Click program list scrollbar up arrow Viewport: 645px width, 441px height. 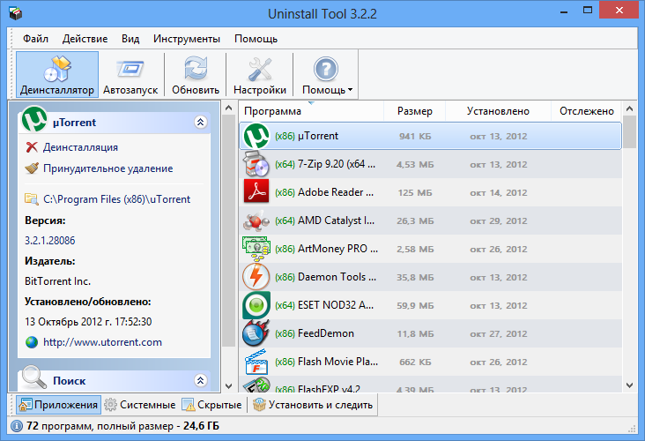coord(629,108)
